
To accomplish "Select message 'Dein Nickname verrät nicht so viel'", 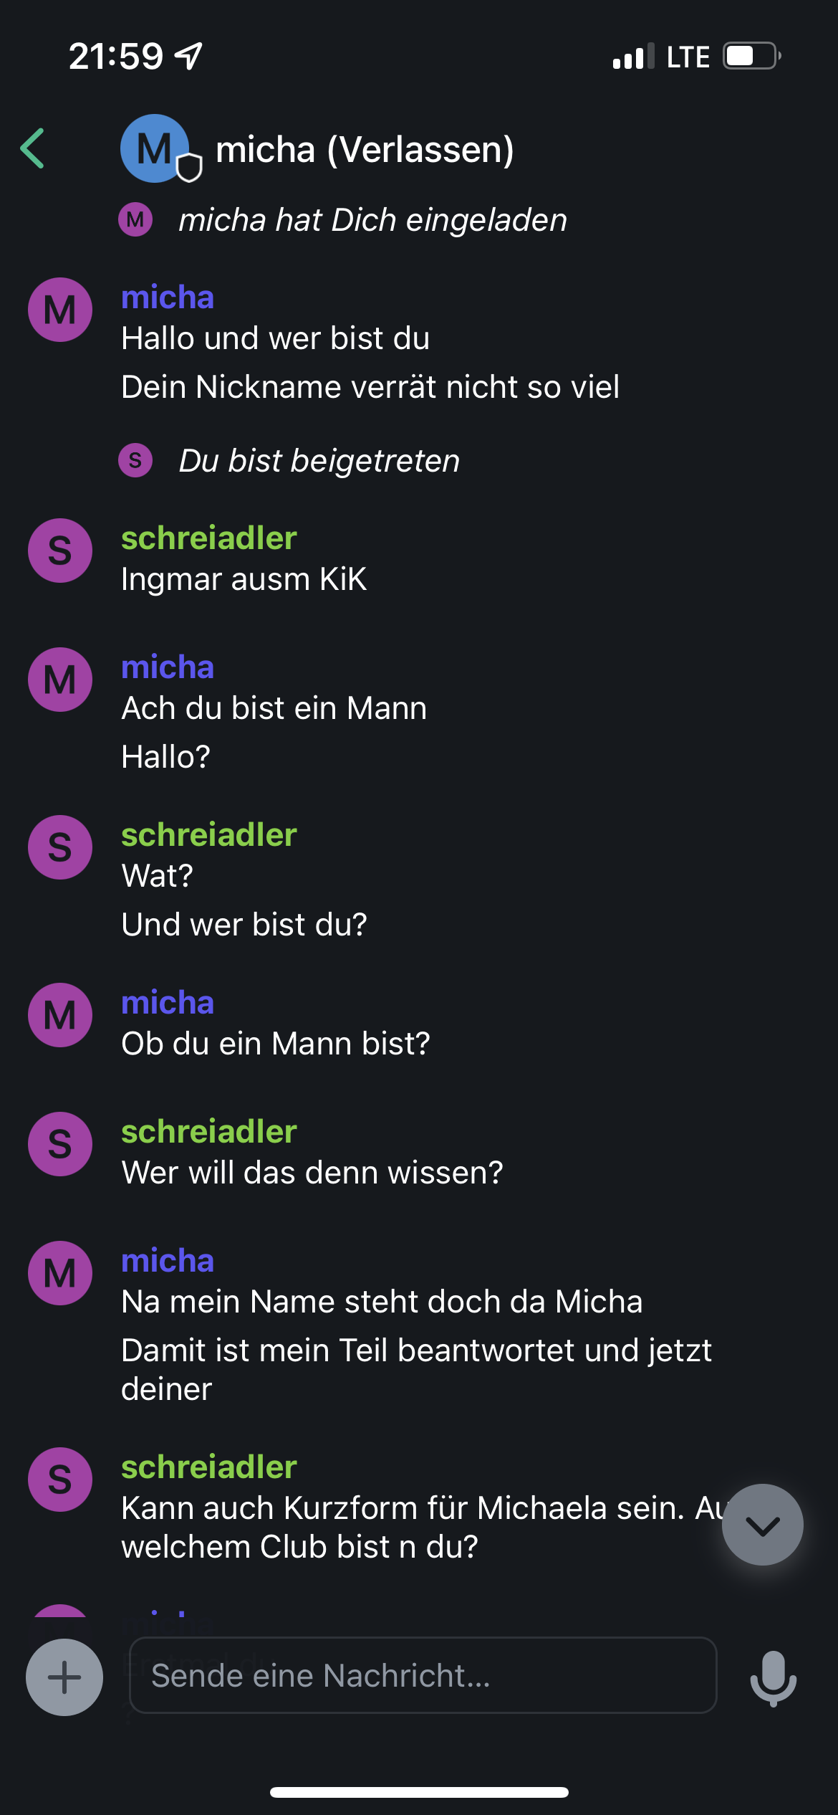I will (x=370, y=387).
